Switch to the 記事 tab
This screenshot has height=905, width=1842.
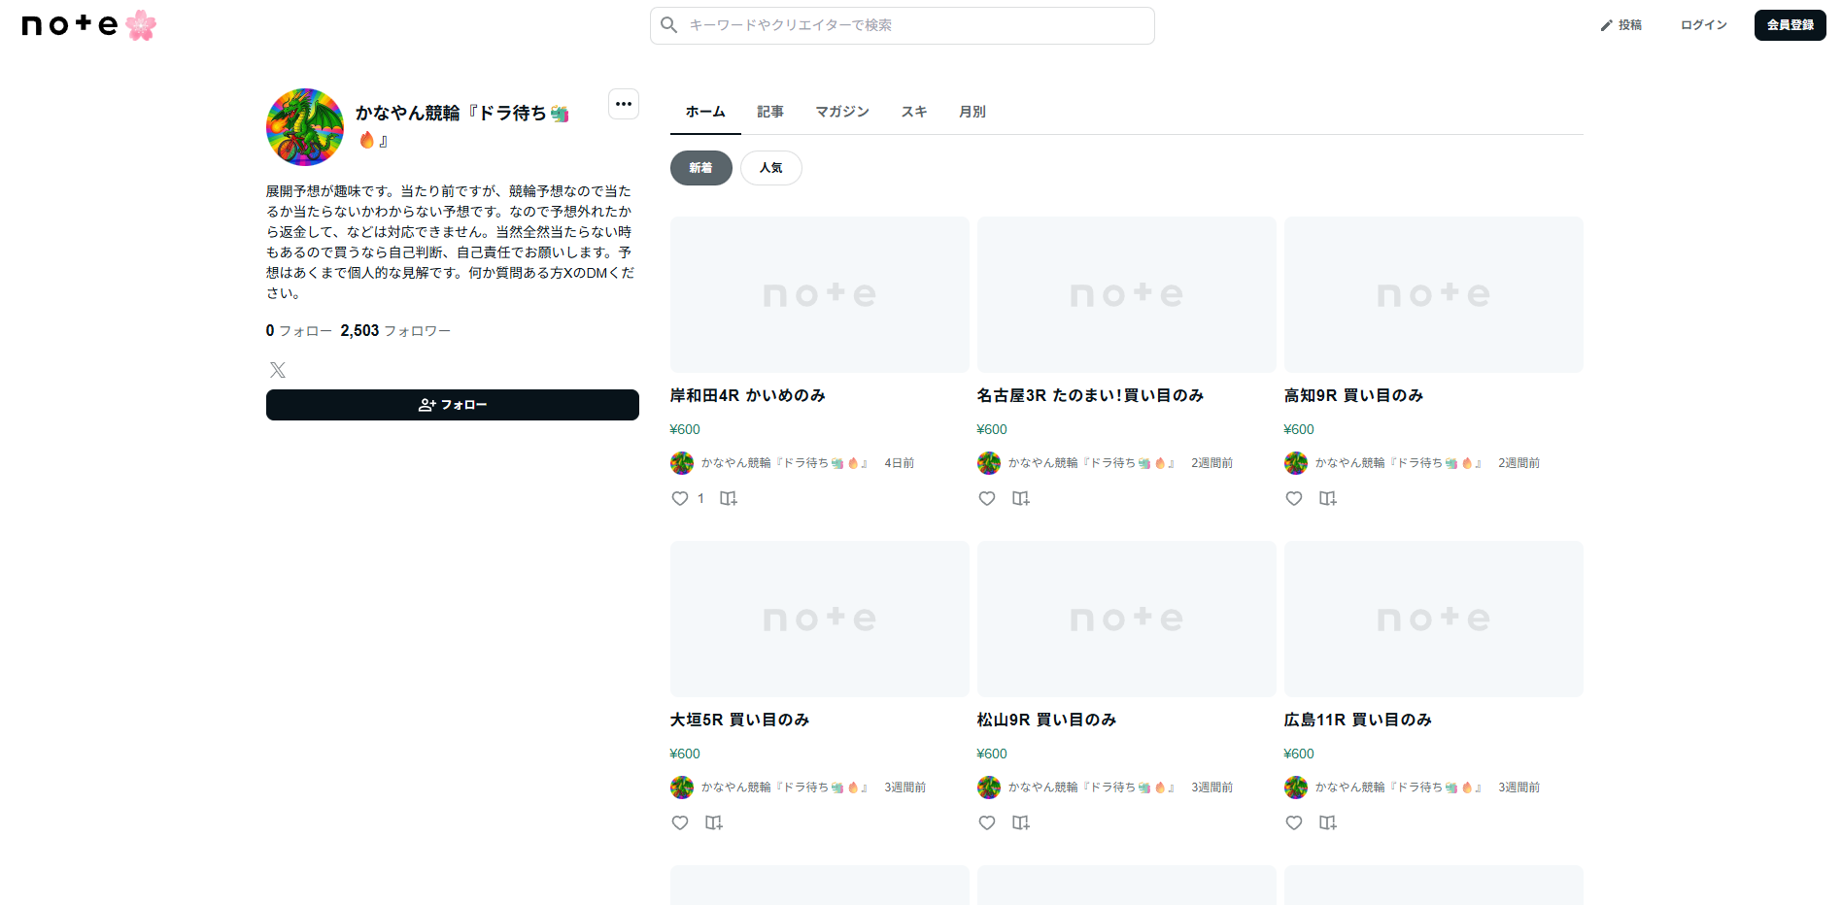(770, 112)
